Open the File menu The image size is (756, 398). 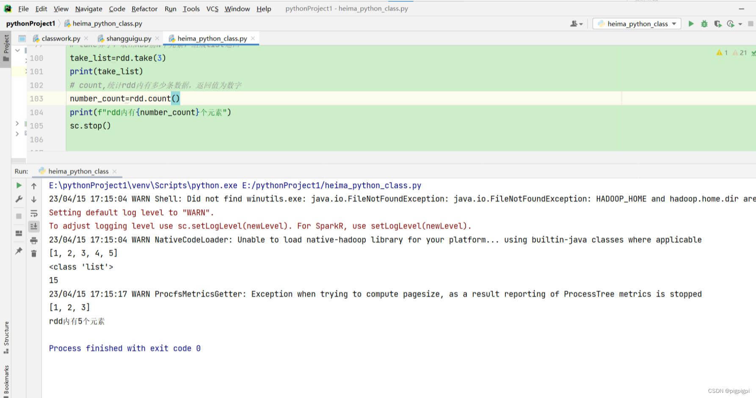coord(23,8)
